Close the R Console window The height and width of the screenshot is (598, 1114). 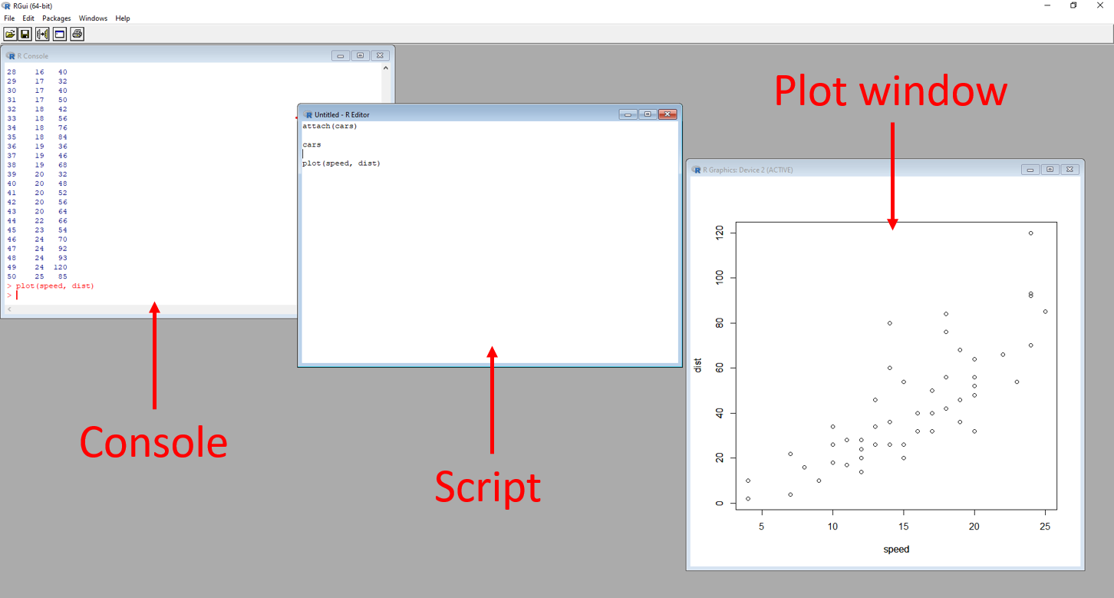coord(381,55)
